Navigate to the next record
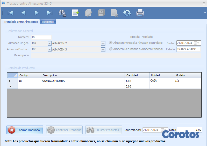 (x=37, y=13)
